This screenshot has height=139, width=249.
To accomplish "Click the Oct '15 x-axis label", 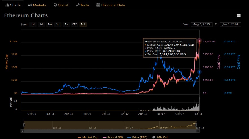I will pyautogui.click(x=32, y=114).
